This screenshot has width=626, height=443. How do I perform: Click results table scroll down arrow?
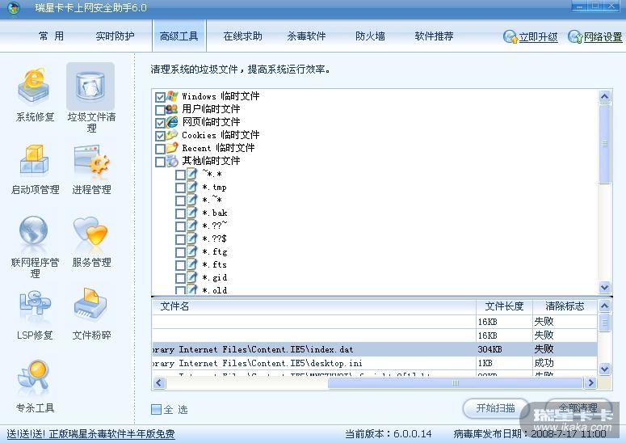[x=604, y=369]
